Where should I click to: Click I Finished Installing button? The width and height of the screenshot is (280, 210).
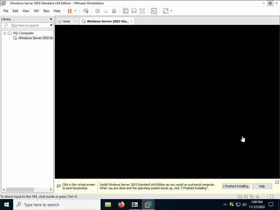(236, 186)
